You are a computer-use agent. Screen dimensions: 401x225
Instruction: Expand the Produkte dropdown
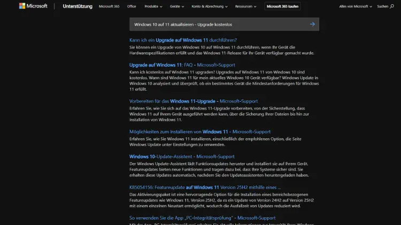[153, 6]
